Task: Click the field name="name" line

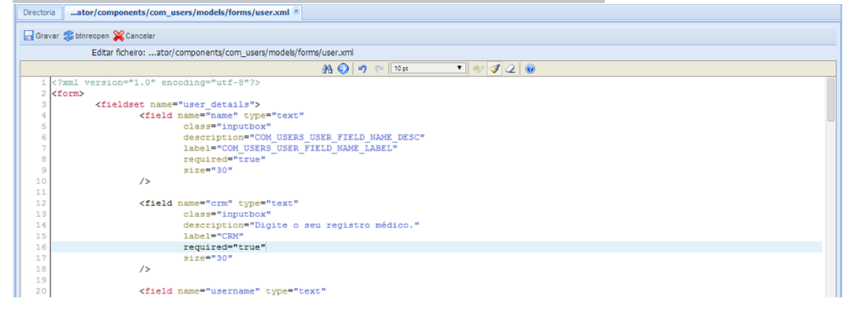Action: (x=222, y=115)
